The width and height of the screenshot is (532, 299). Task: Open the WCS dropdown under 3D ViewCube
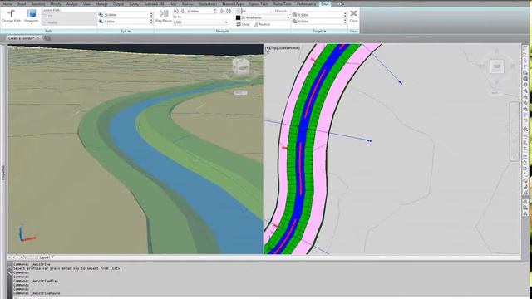[x=240, y=92]
